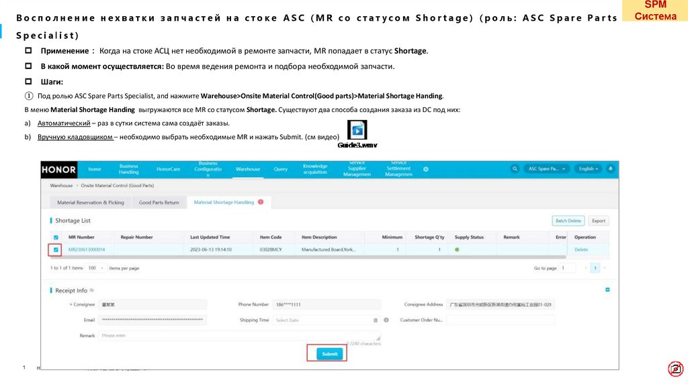
Task: Click the Supply Status column header
Action: pyautogui.click(x=469, y=237)
